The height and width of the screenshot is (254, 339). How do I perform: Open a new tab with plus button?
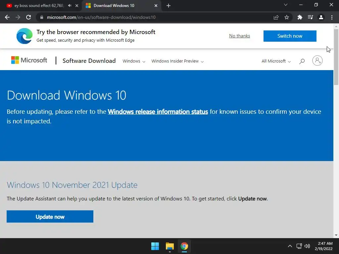click(x=169, y=6)
